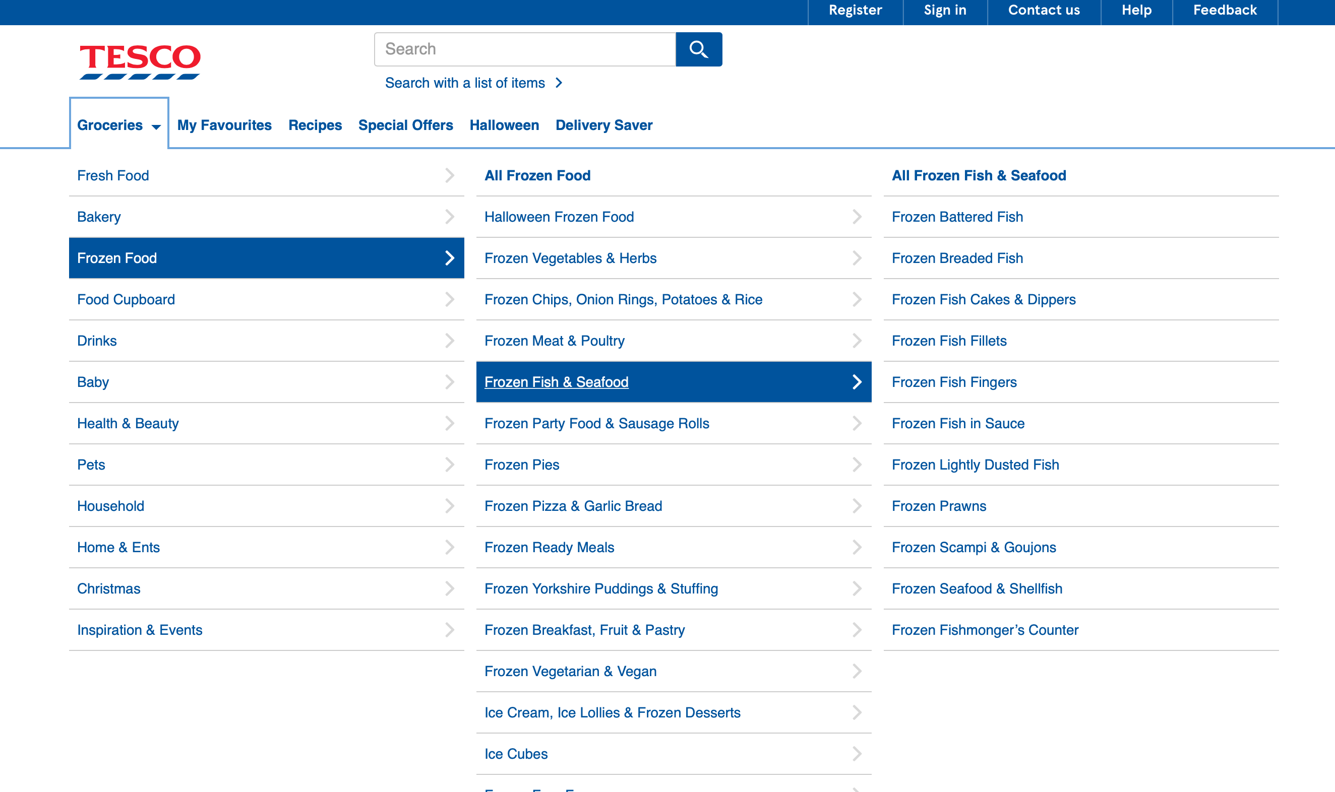Select the Halloween tab
This screenshot has width=1335, height=792.
[504, 125]
